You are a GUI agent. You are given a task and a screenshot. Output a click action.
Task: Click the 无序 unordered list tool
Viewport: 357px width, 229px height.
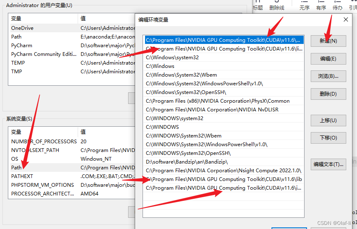point(305,5)
